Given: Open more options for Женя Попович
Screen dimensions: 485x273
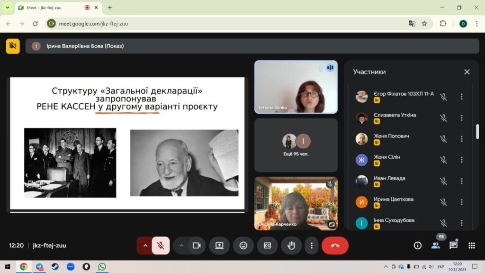Looking at the screenshot, I should [461, 139].
